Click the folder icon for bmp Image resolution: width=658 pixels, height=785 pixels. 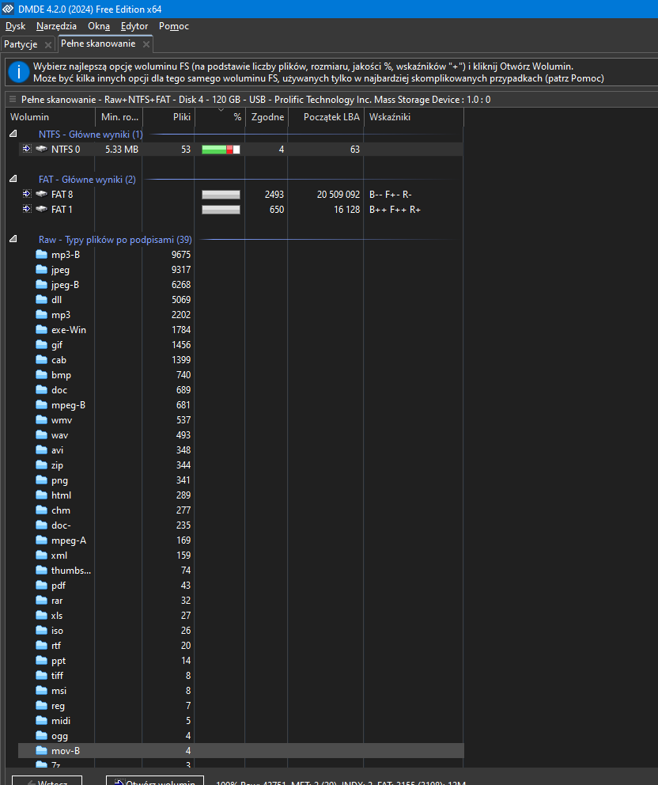coord(42,374)
